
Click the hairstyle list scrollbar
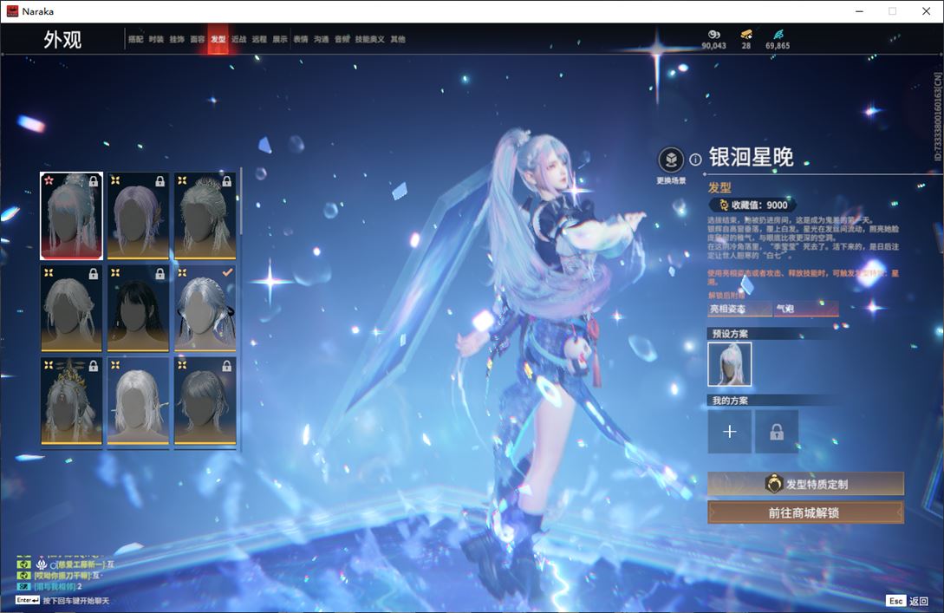click(241, 202)
